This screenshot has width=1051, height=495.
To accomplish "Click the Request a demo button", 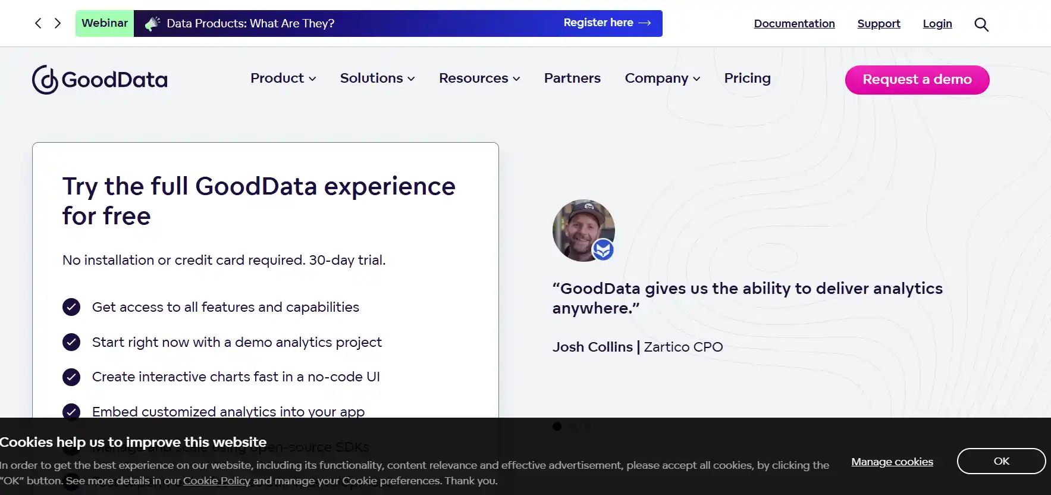I will [917, 80].
